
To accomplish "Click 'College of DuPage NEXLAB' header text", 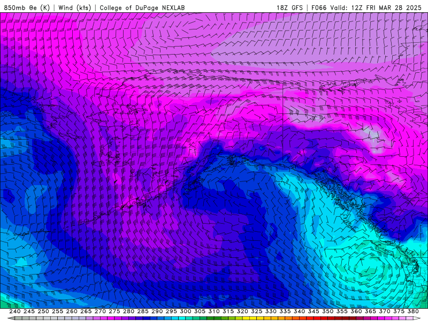I will (142, 7).
